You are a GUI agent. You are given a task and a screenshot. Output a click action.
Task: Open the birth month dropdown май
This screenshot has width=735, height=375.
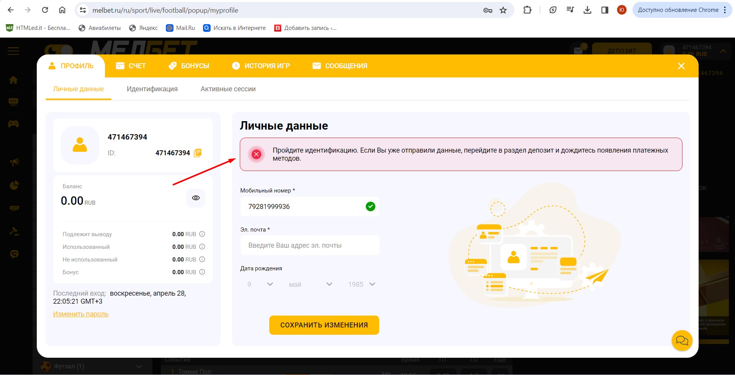point(310,284)
